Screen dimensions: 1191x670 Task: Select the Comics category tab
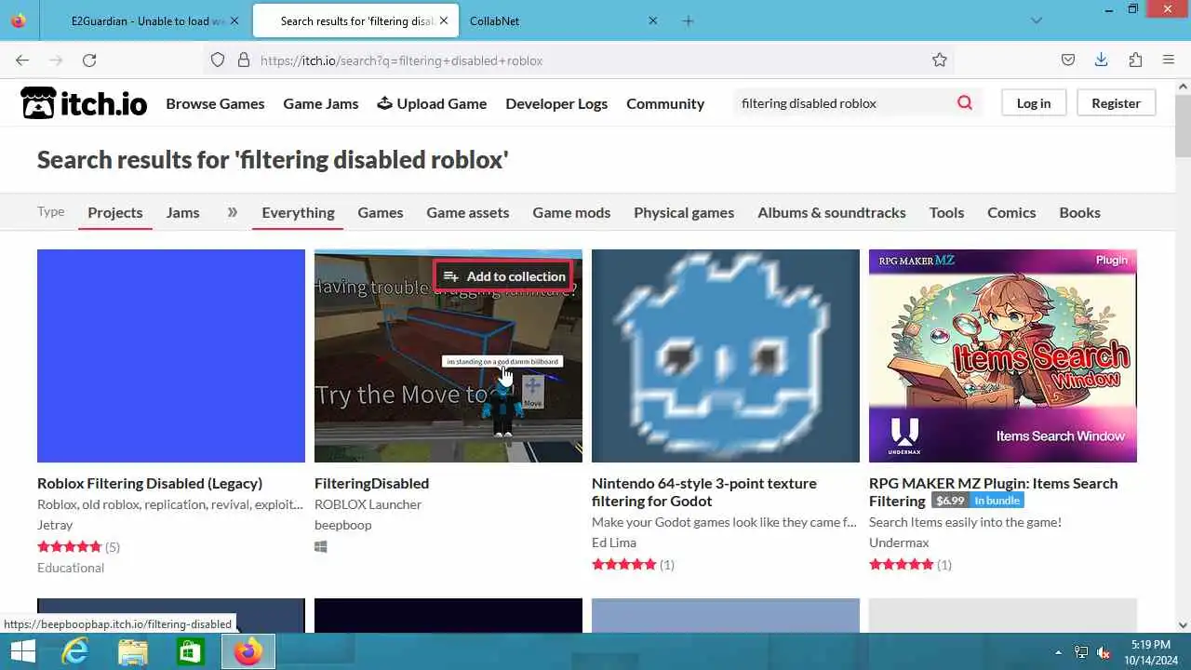(x=1011, y=212)
